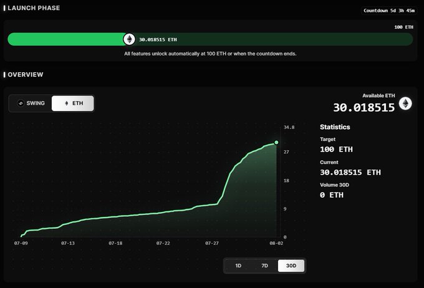
Task: Select the ETH chart toggle
Action: tap(73, 103)
